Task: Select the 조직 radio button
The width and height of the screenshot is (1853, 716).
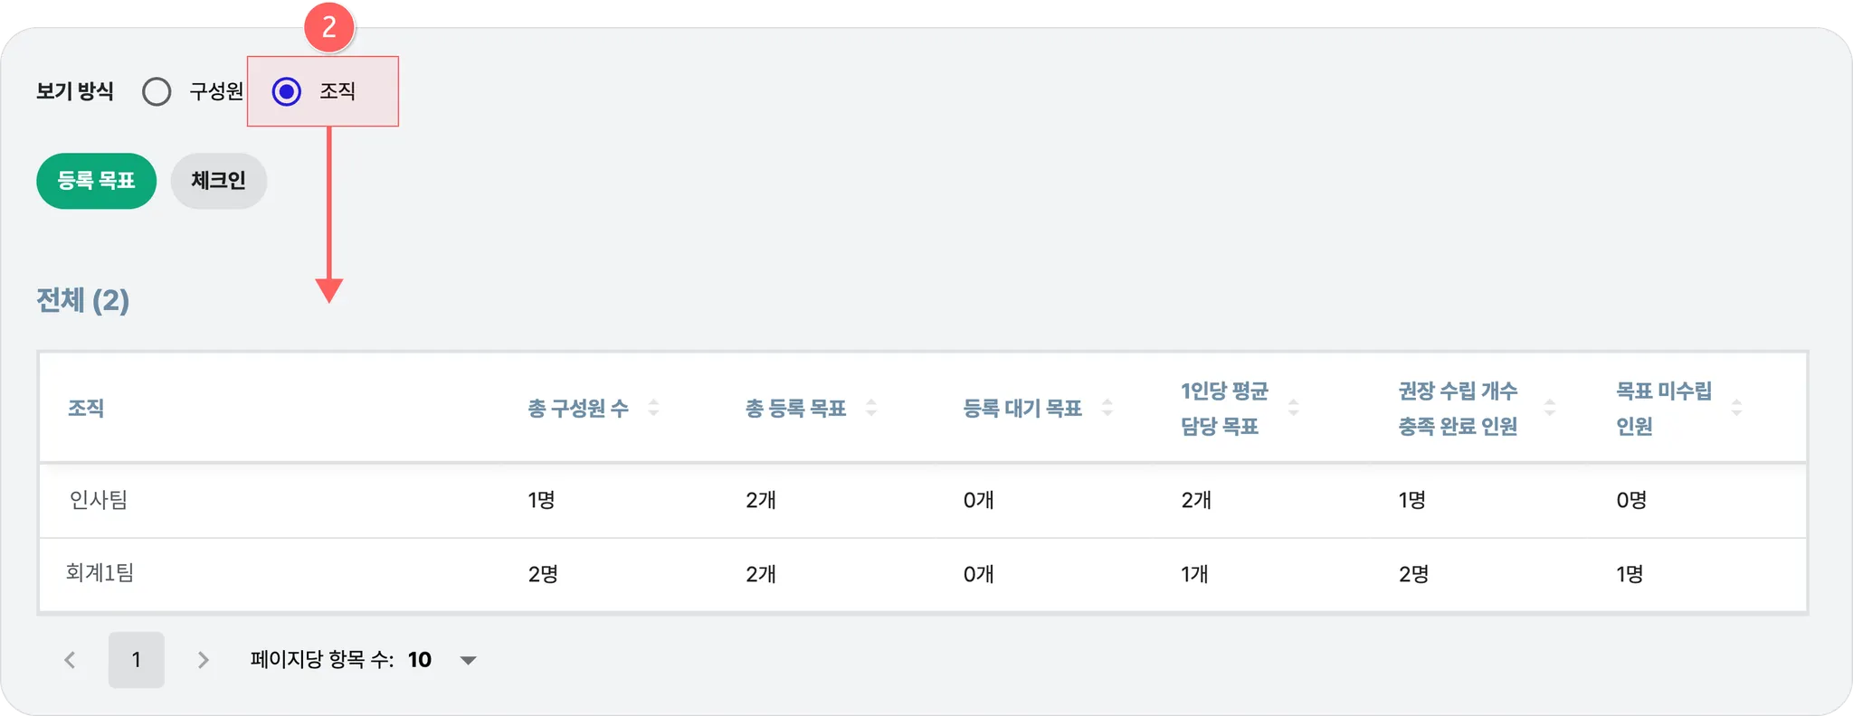Action: click(x=287, y=91)
